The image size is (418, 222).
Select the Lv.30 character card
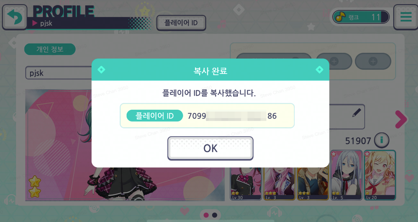pyautogui.click(x=246, y=182)
